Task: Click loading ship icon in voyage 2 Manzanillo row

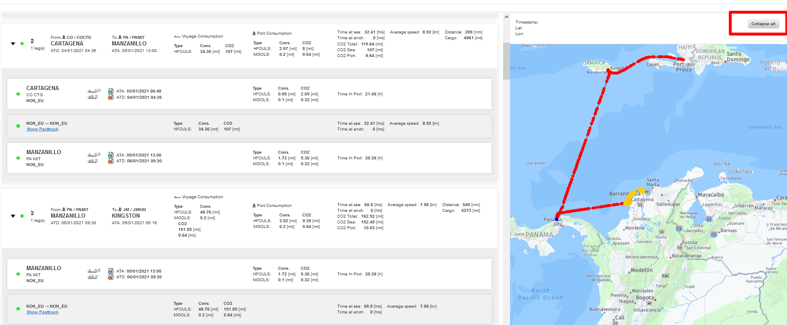Action: point(94,154)
